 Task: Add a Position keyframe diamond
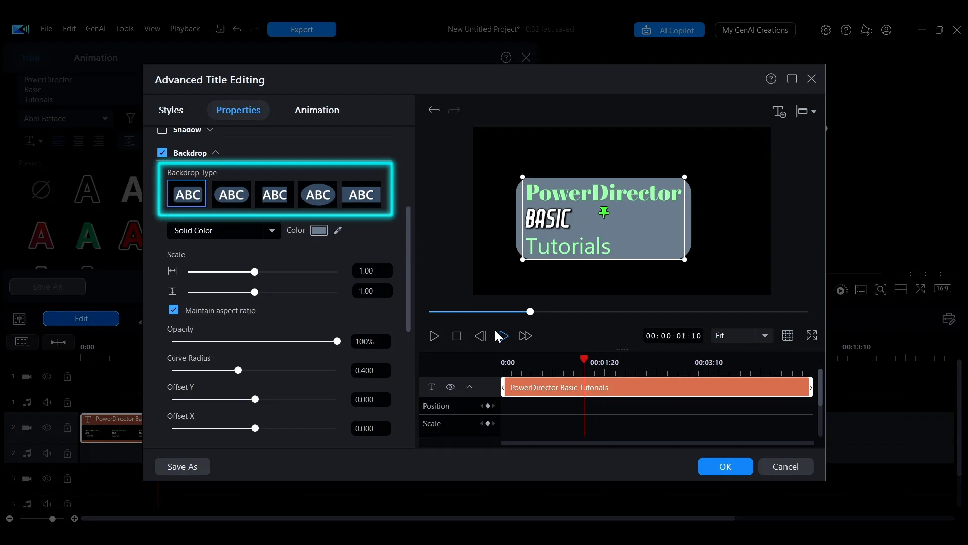pyautogui.click(x=488, y=406)
